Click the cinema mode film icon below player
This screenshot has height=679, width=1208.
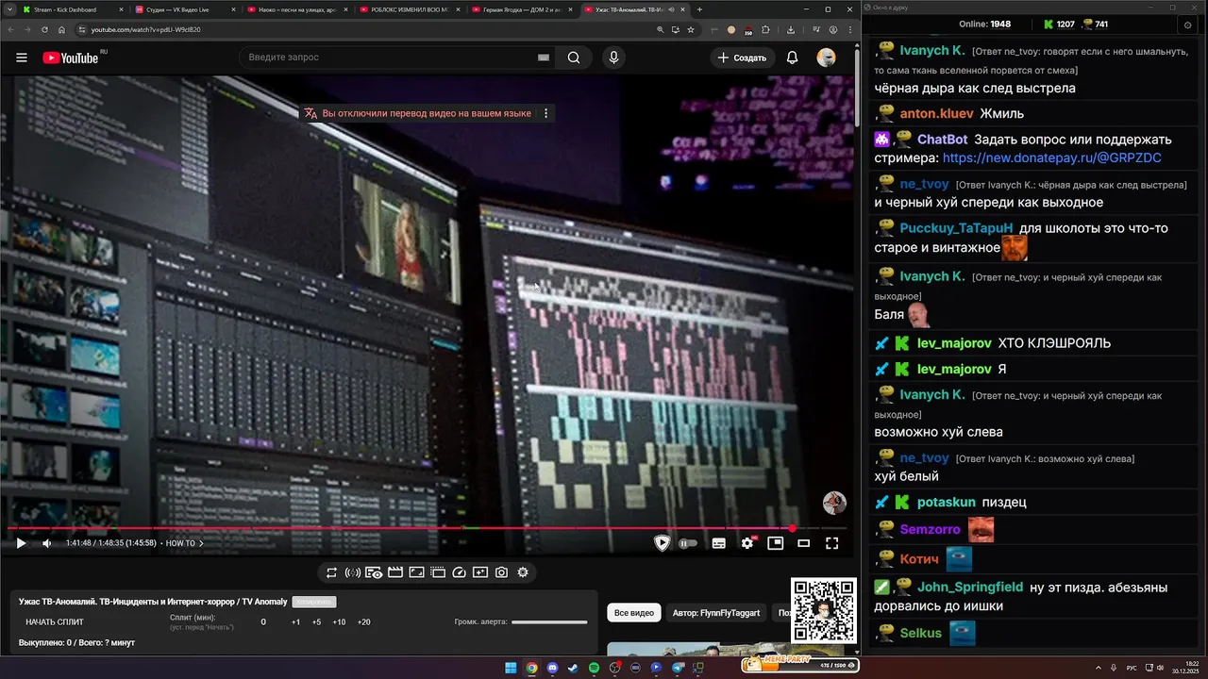tap(395, 572)
